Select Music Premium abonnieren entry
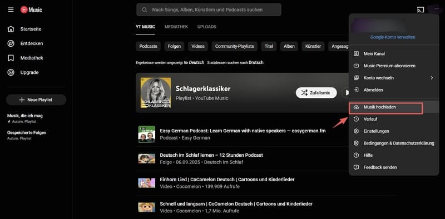The width and height of the screenshot is (445, 219). point(394,66)
